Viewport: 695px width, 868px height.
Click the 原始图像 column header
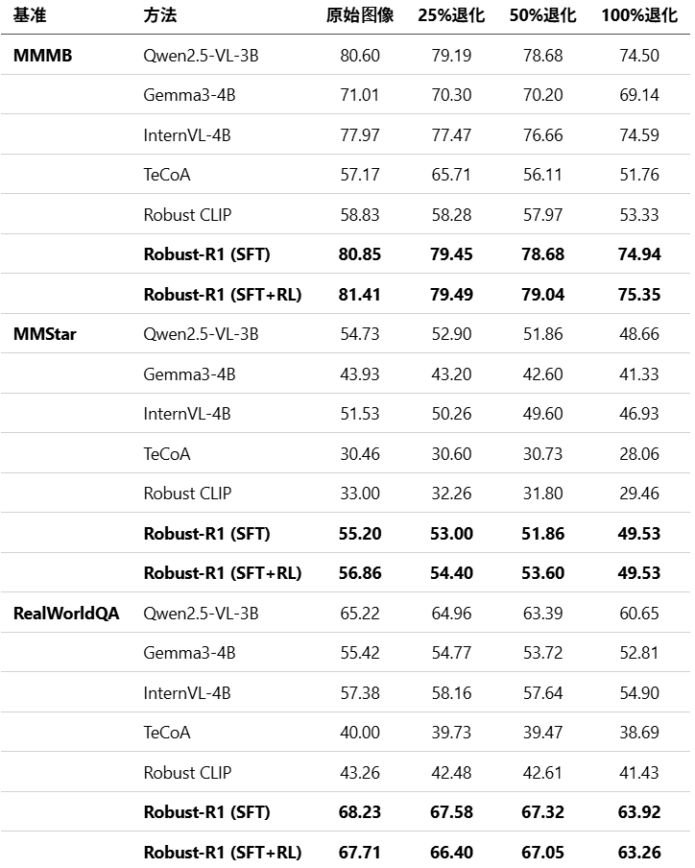[360, 15]
